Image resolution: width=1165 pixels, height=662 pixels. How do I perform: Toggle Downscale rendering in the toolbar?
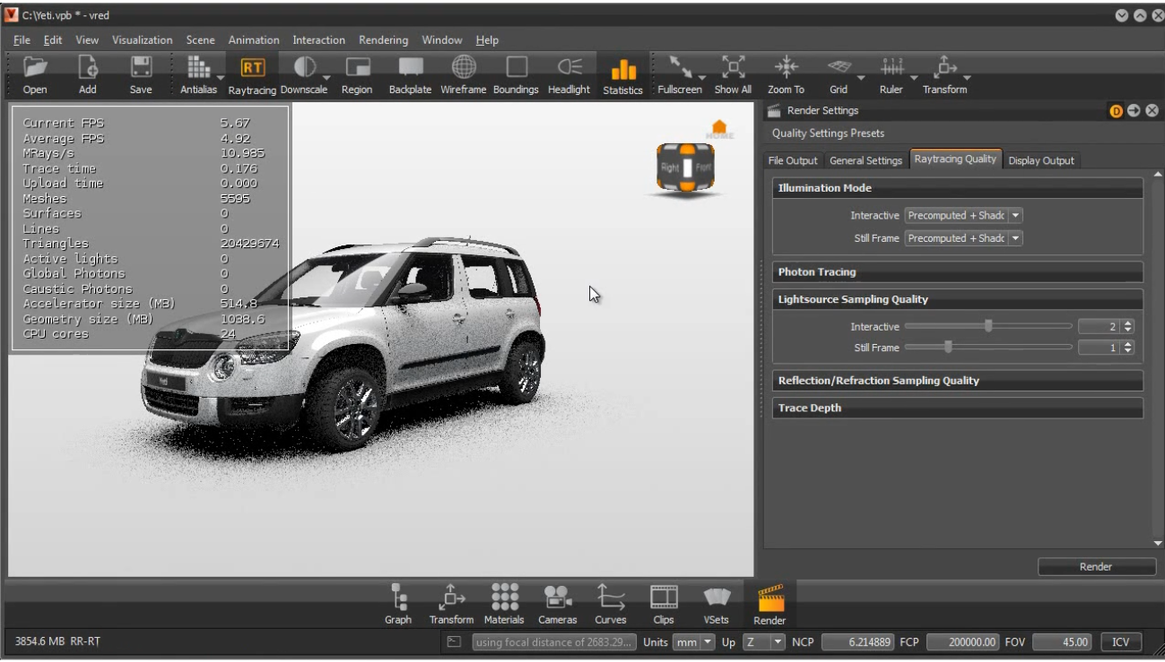click(304, 74)
